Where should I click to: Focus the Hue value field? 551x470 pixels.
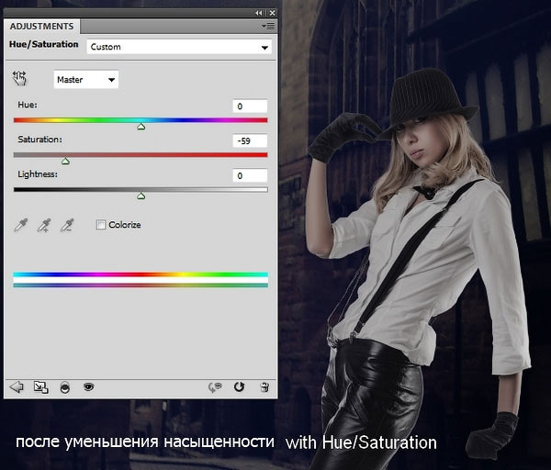click(x=250, y=106)
